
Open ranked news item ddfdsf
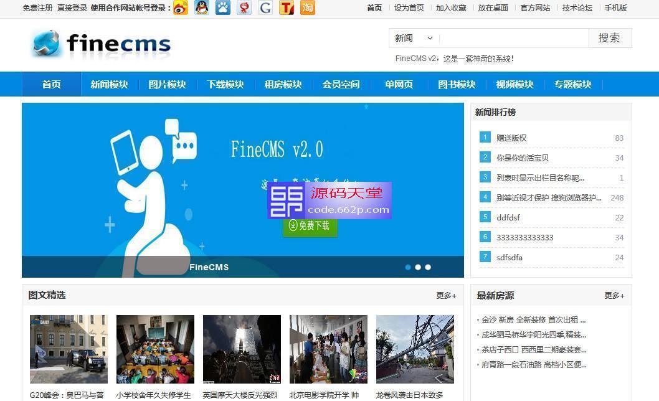pos(508,217)
